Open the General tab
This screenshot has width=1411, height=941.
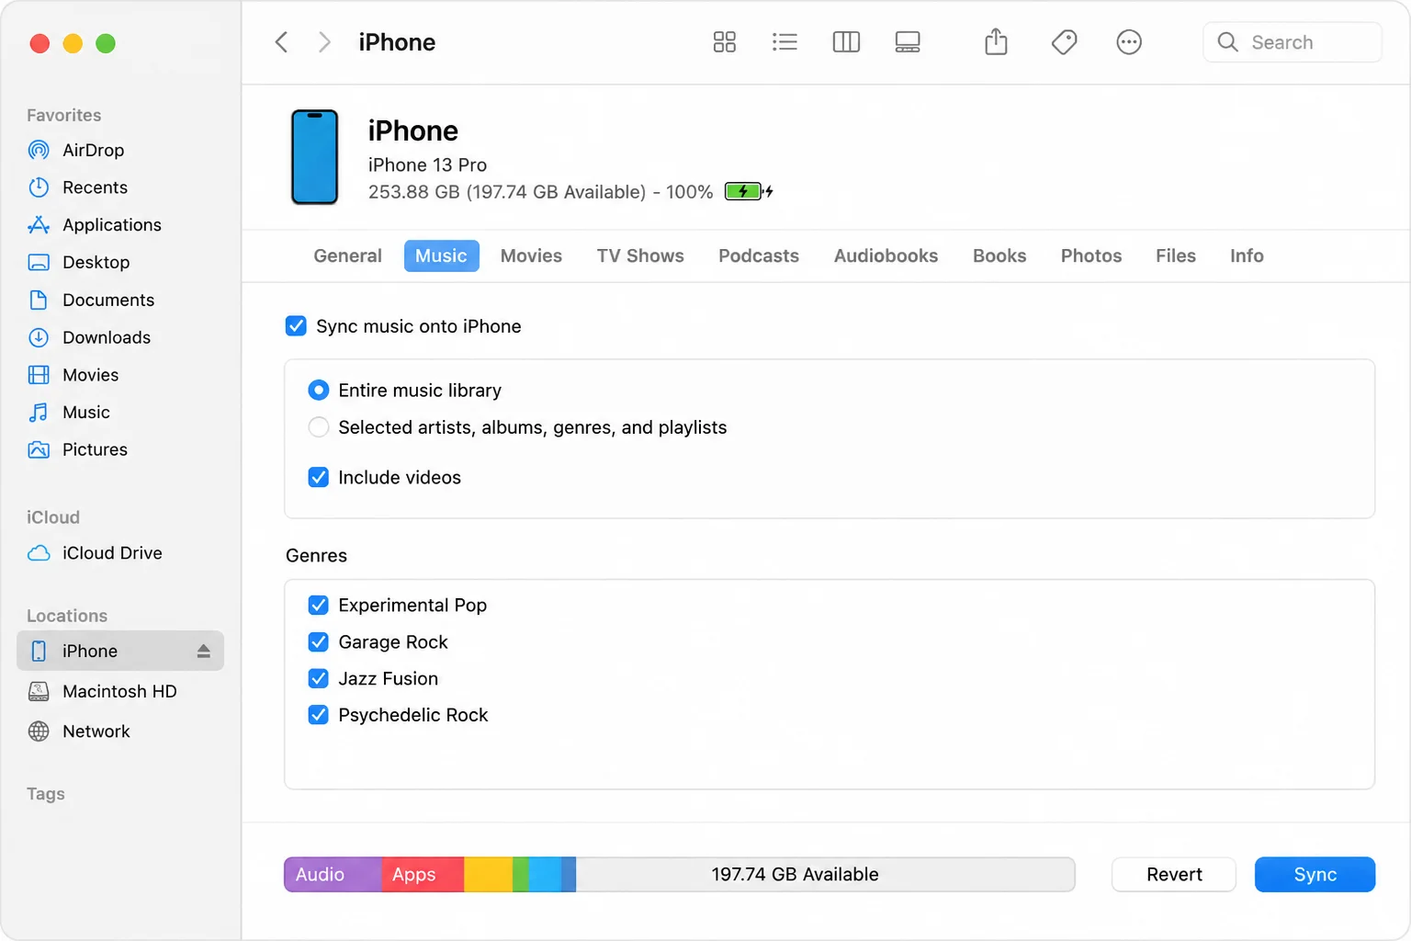[x=347, y=256]
